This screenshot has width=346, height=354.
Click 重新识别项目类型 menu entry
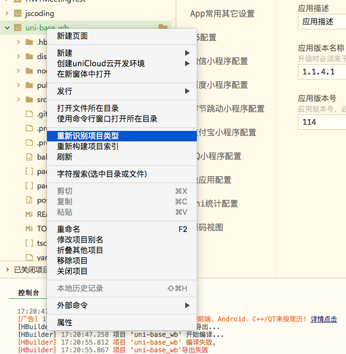[122, 136]
